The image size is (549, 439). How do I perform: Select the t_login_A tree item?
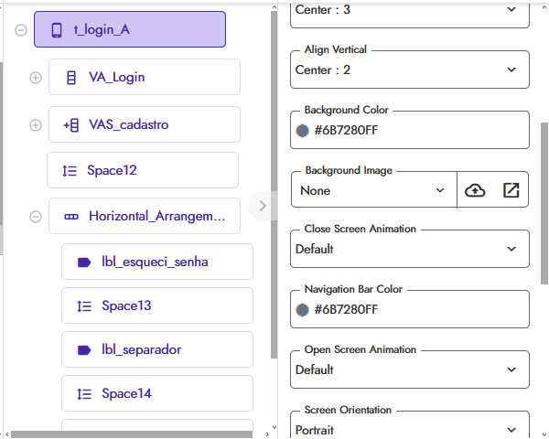130,29
